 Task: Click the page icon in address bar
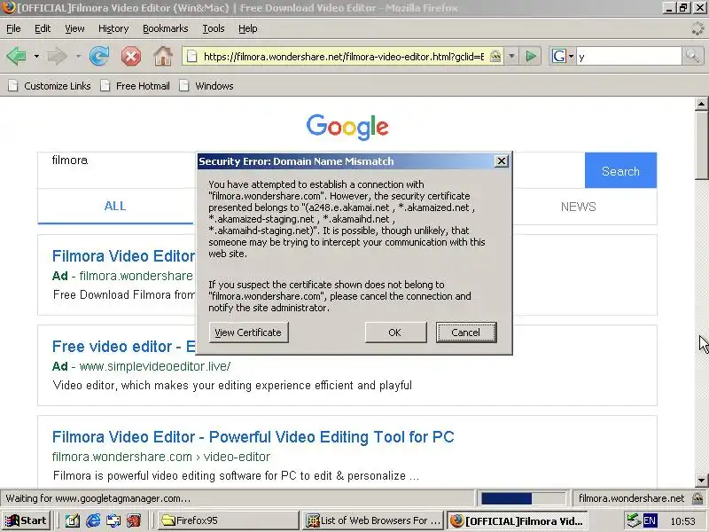coord(192,57)
